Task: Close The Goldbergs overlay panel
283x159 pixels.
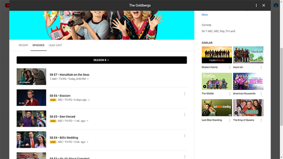Action: coord(264,5)
